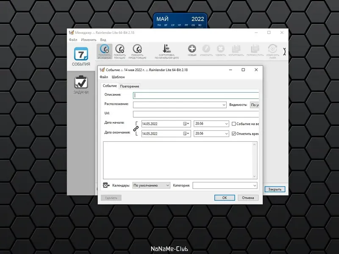Minimize the event dialog window
This screenshot has height=254, width=339.
click(x=231, y=69)
